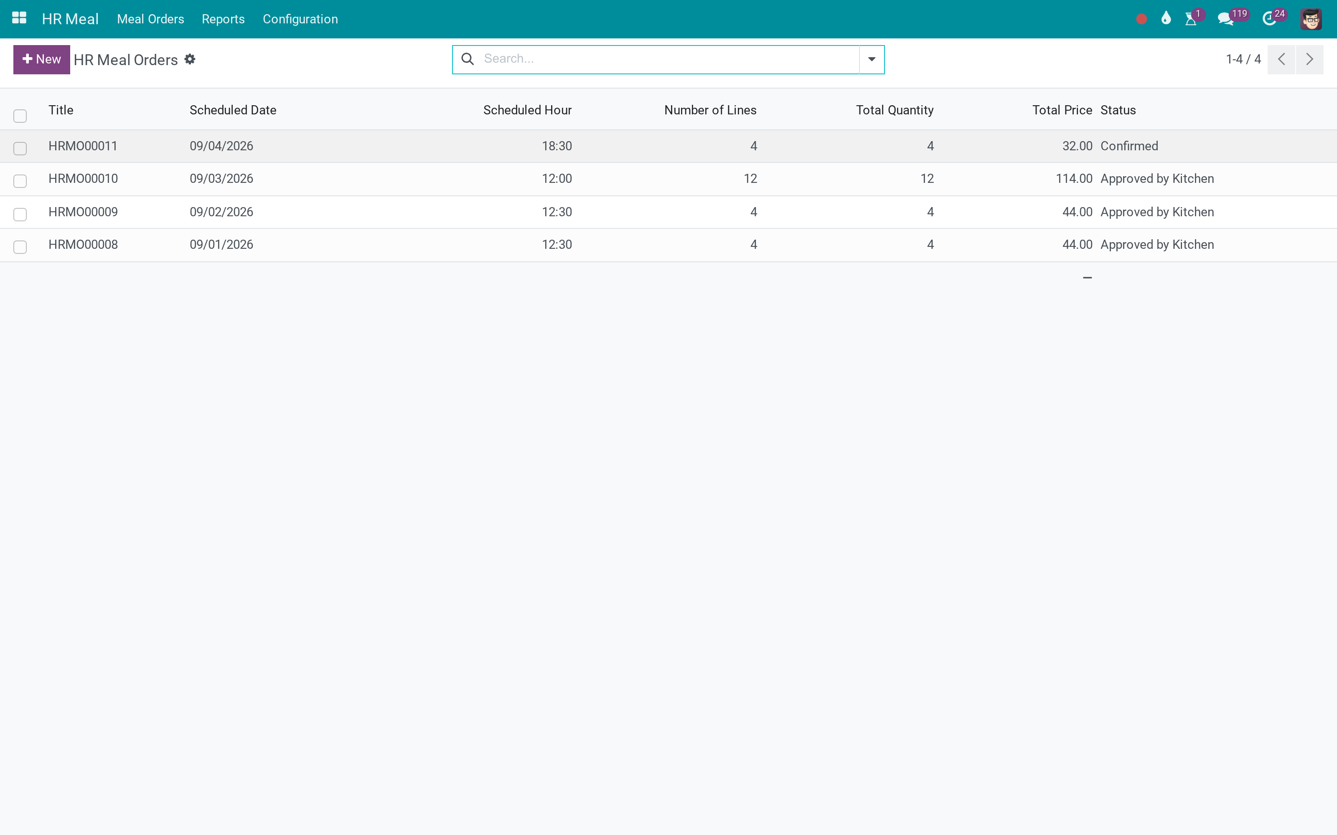This screenshot has width=1337, height=835.
Task: Click the 1-4 / 4 pager counter
Action: (x=1243, y=59)
